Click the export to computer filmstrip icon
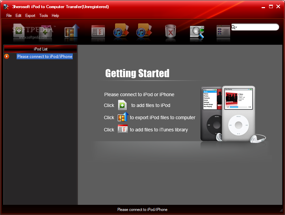 tap(72, 30)
